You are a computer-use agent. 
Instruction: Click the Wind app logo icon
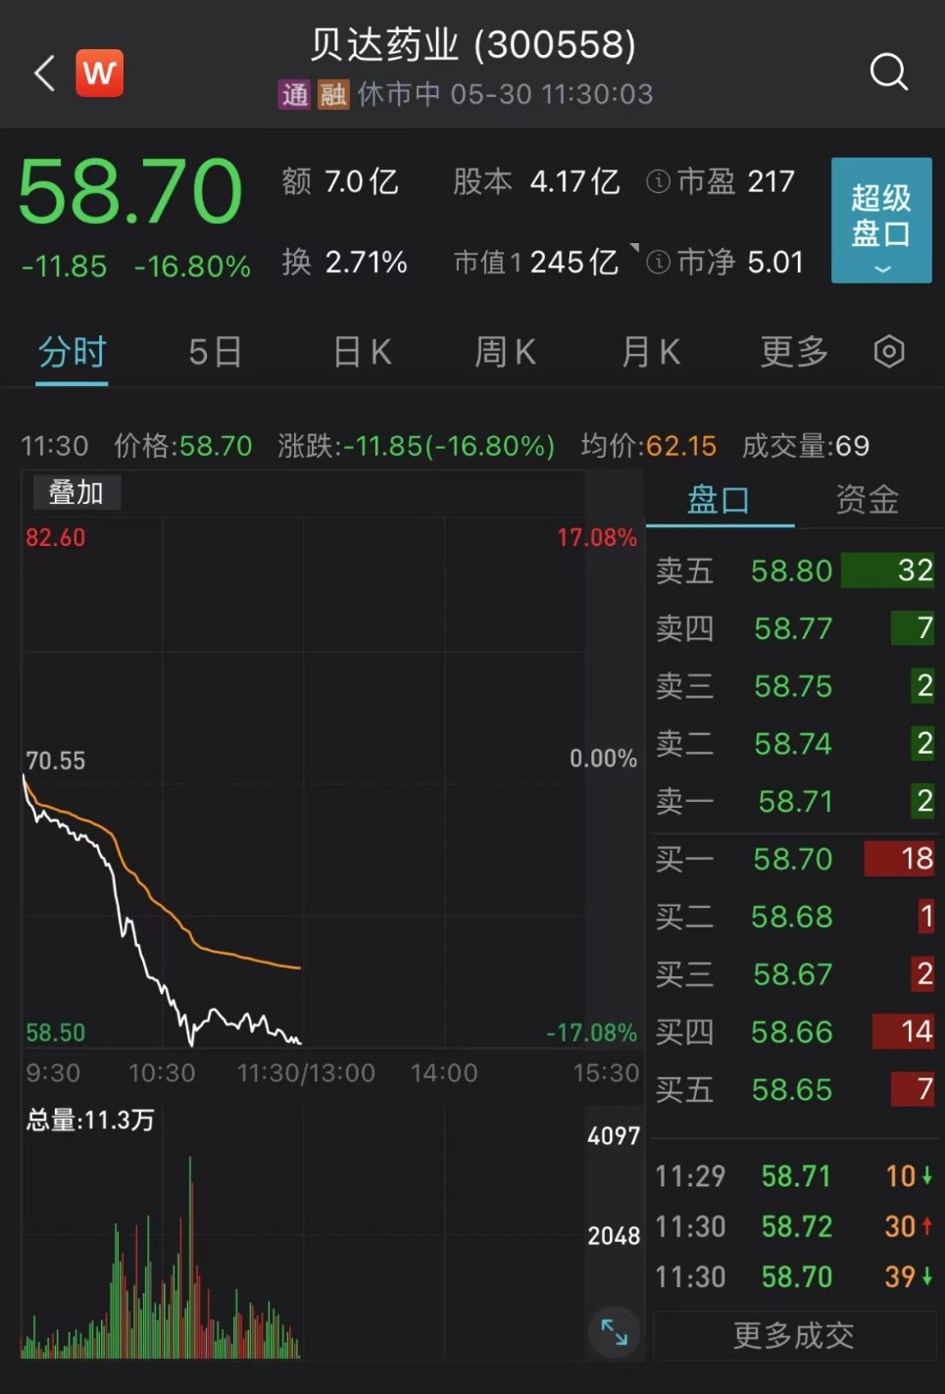tap(98, 72)
